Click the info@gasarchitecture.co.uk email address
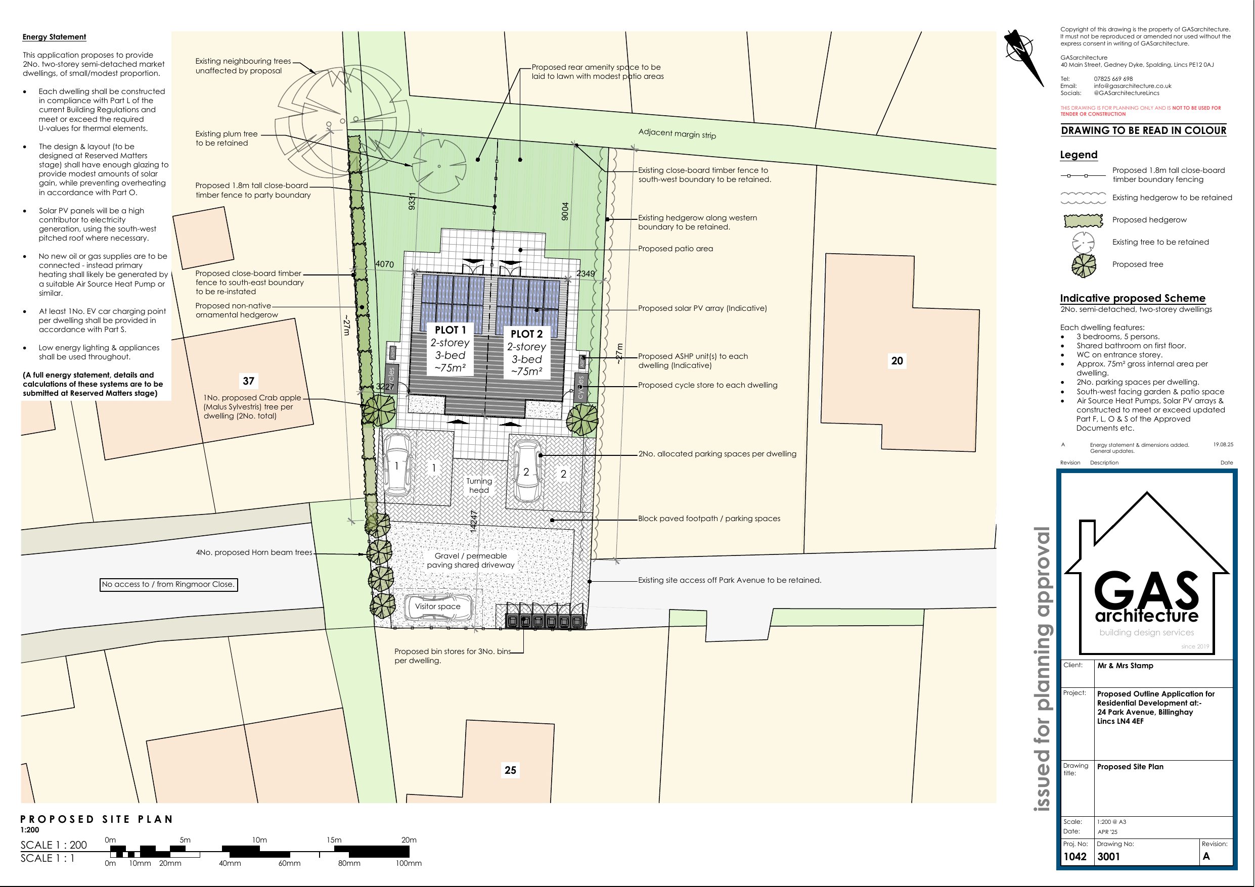 (x=1132, y=86)
